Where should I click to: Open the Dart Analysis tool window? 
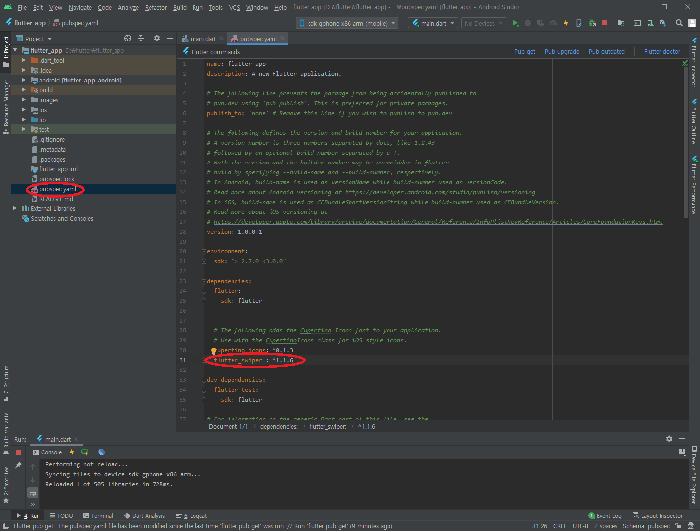pos(145,516)
